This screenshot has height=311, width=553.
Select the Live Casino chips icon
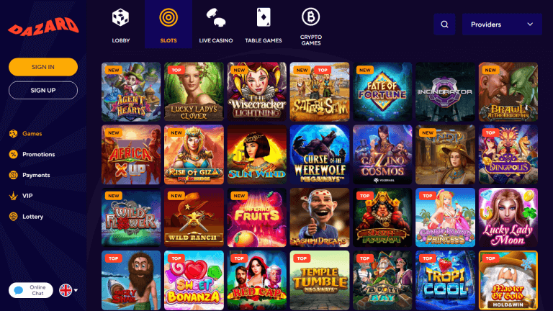point(216,17)
